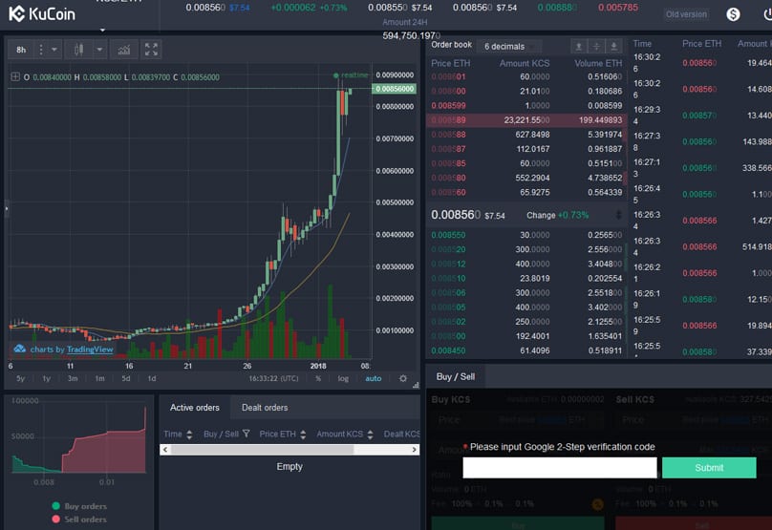
Task: Expand the candlestick chart type dropdown
Action: coord(99,50)
